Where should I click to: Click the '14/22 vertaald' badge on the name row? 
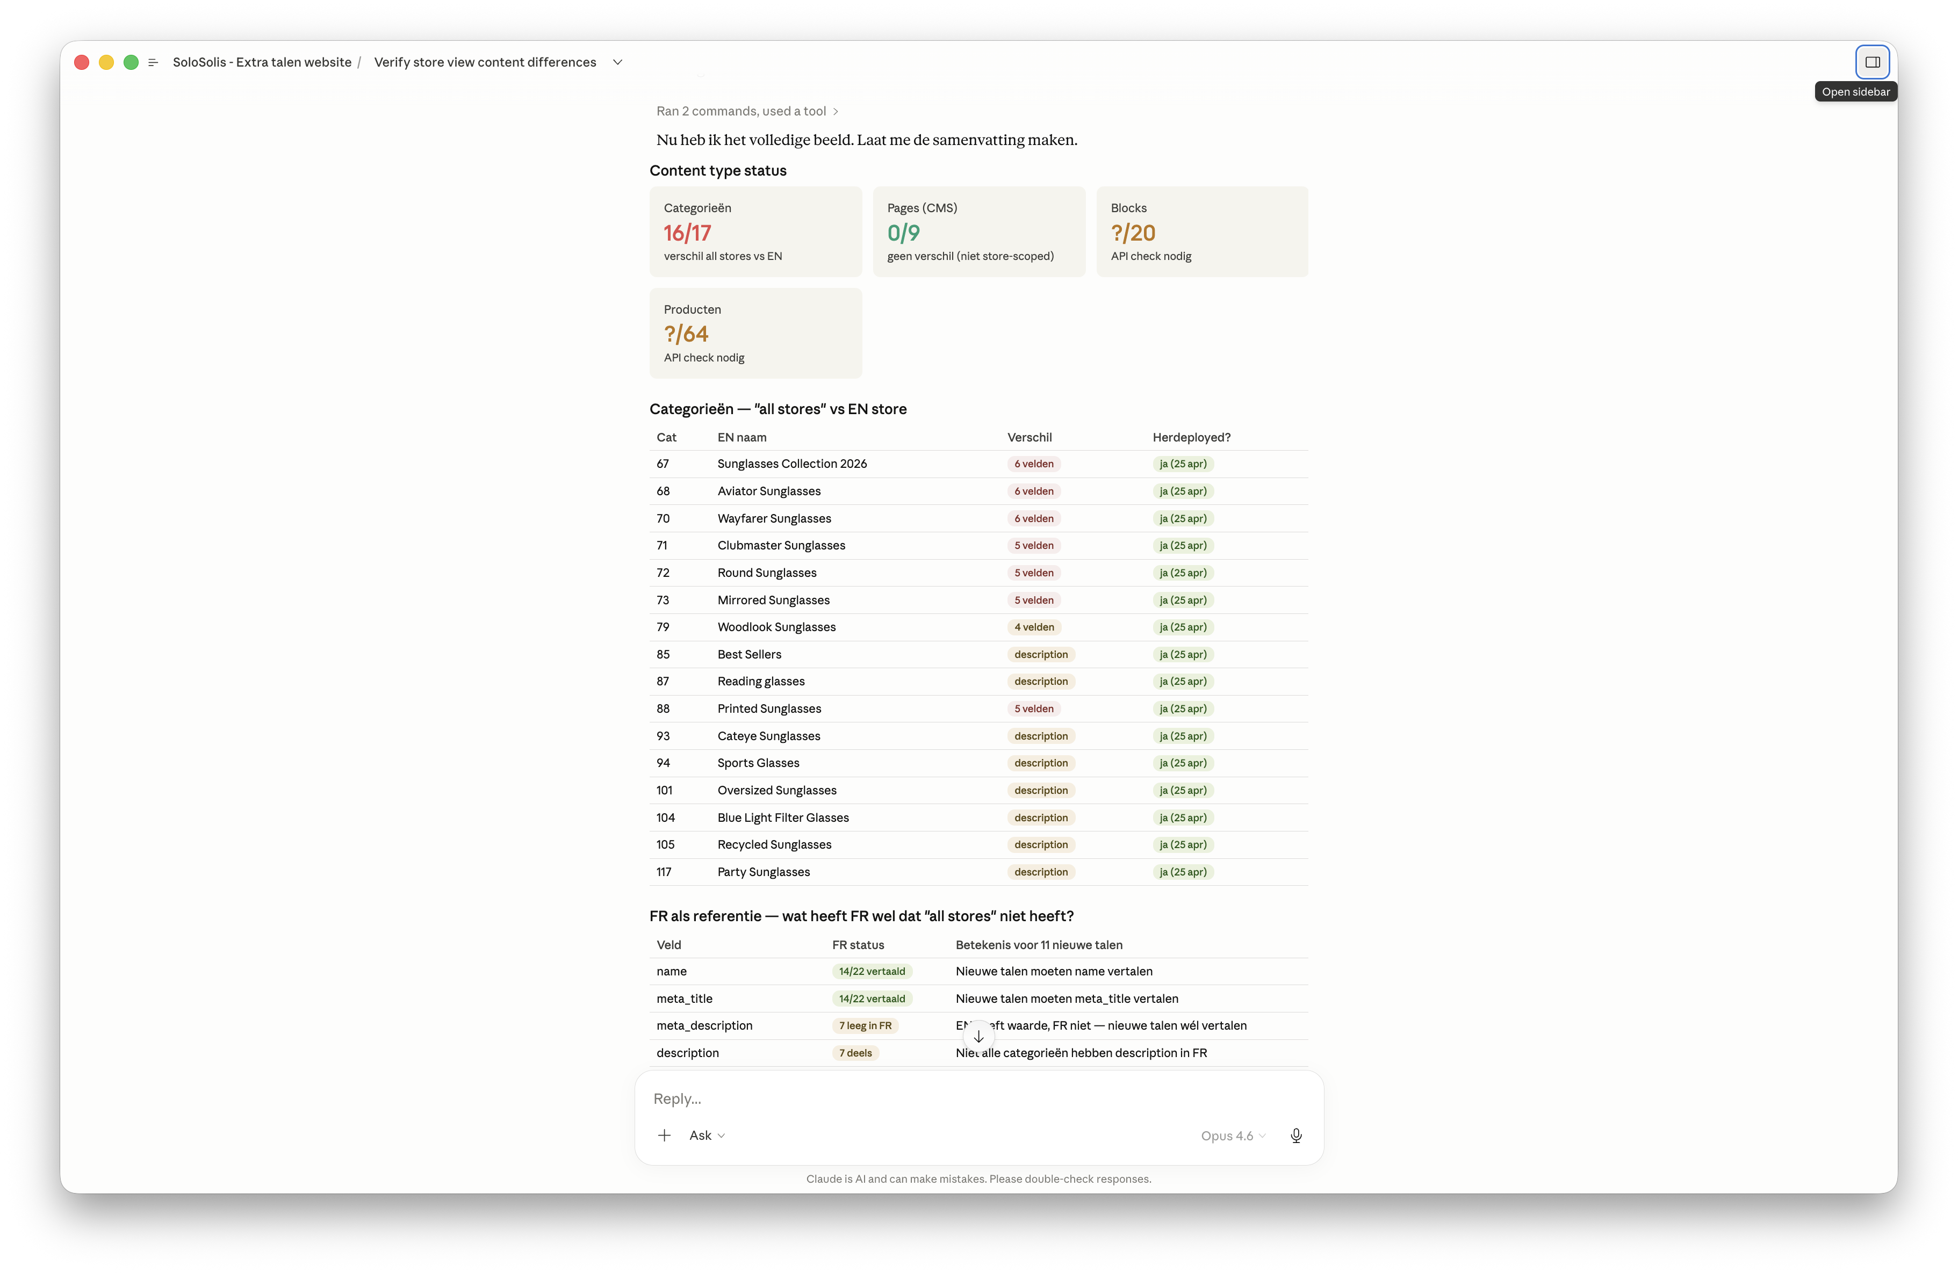[x=872, y=971]
